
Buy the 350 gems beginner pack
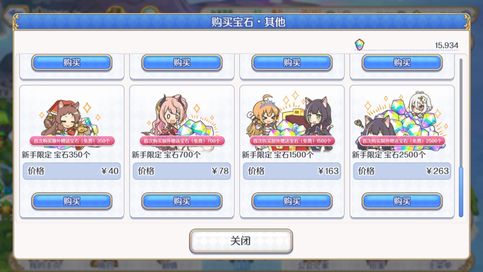(72, 201)
